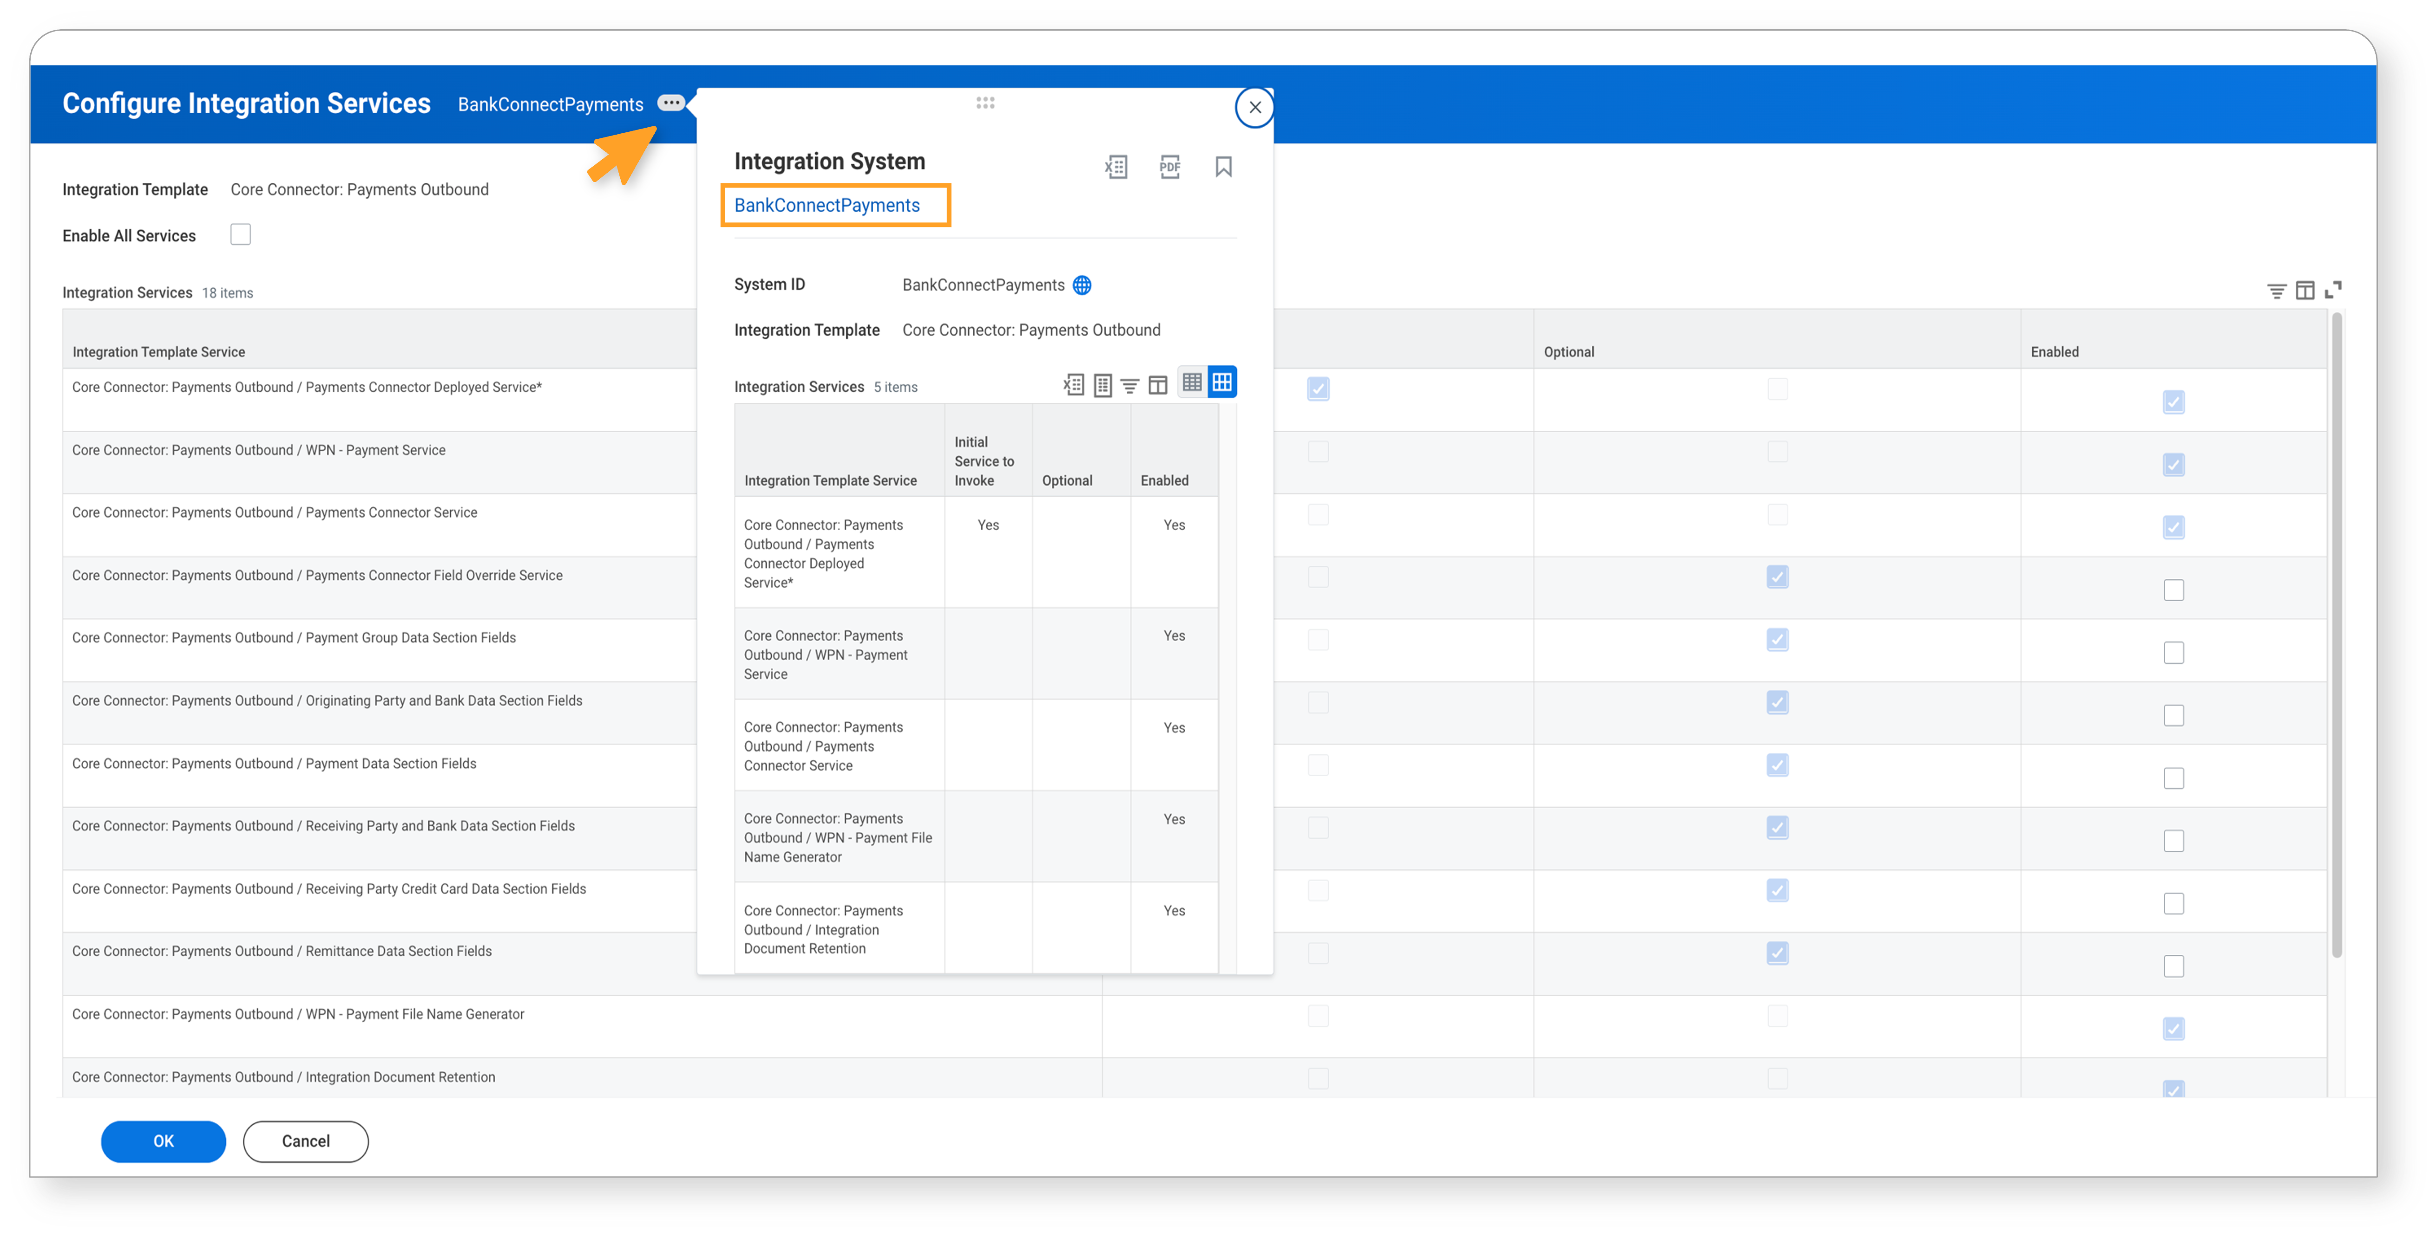
Task: Click Yes under Initial Service to Invoke in popup
Action: [x=987, y=525]
